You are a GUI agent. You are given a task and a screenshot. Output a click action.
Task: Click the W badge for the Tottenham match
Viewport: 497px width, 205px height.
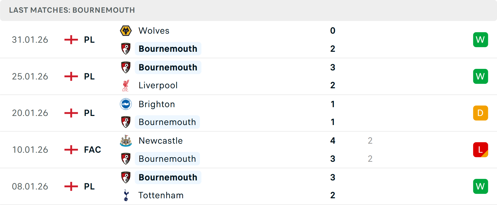(480, 186)
